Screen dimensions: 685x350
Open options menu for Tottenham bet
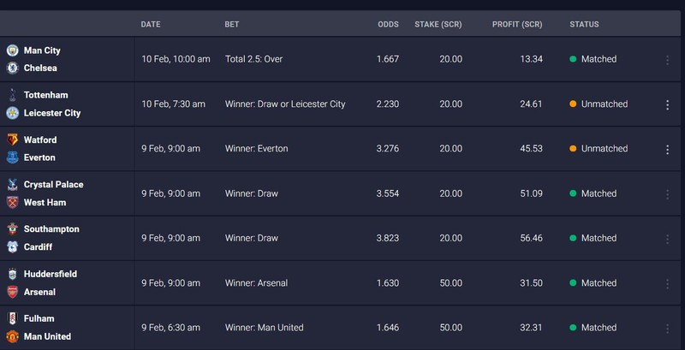pyautogui.click(x=668, y=104)
